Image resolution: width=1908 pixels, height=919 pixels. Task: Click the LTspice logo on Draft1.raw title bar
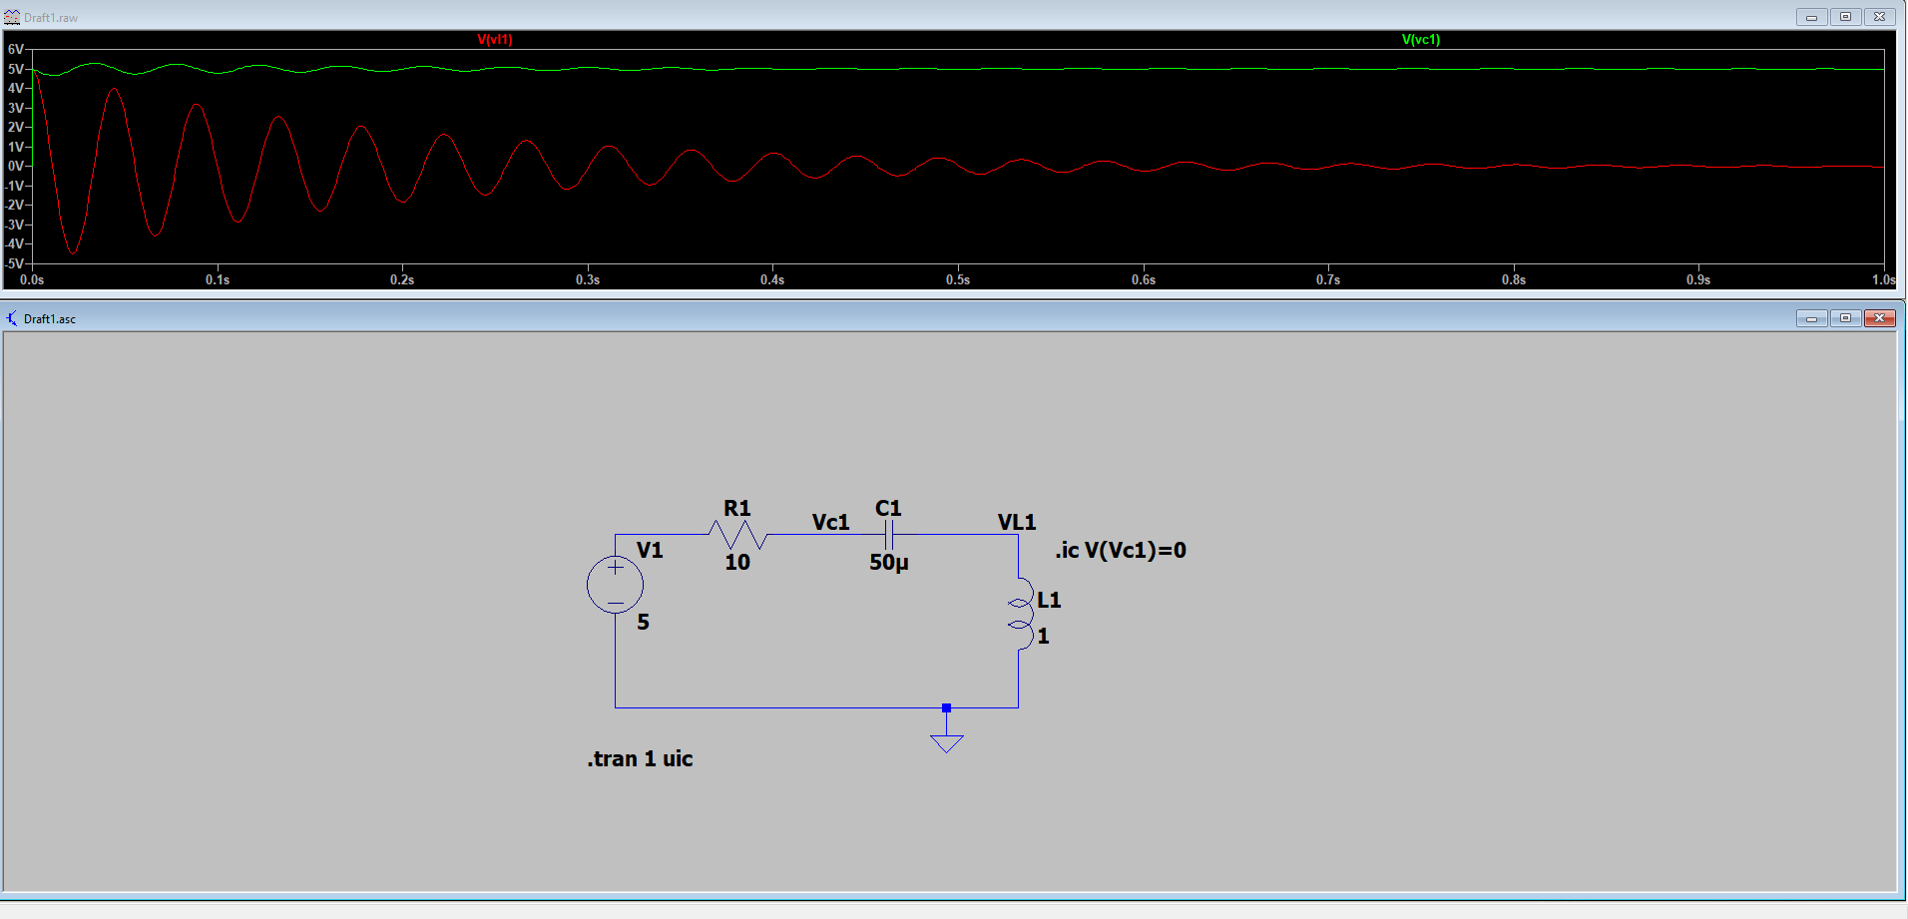coord(11,16)
